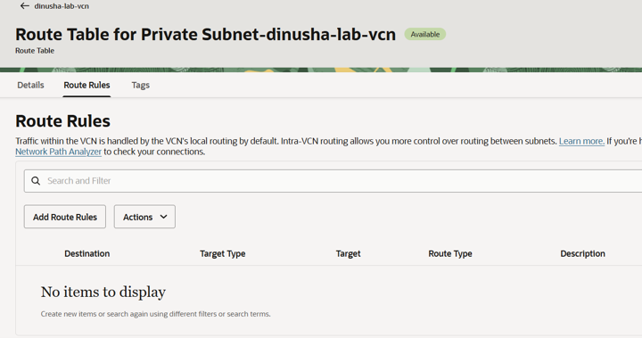Click the Destination column header

[86, 253]
